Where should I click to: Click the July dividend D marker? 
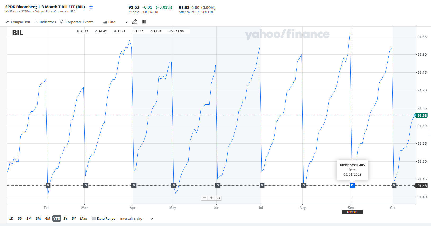262,185
